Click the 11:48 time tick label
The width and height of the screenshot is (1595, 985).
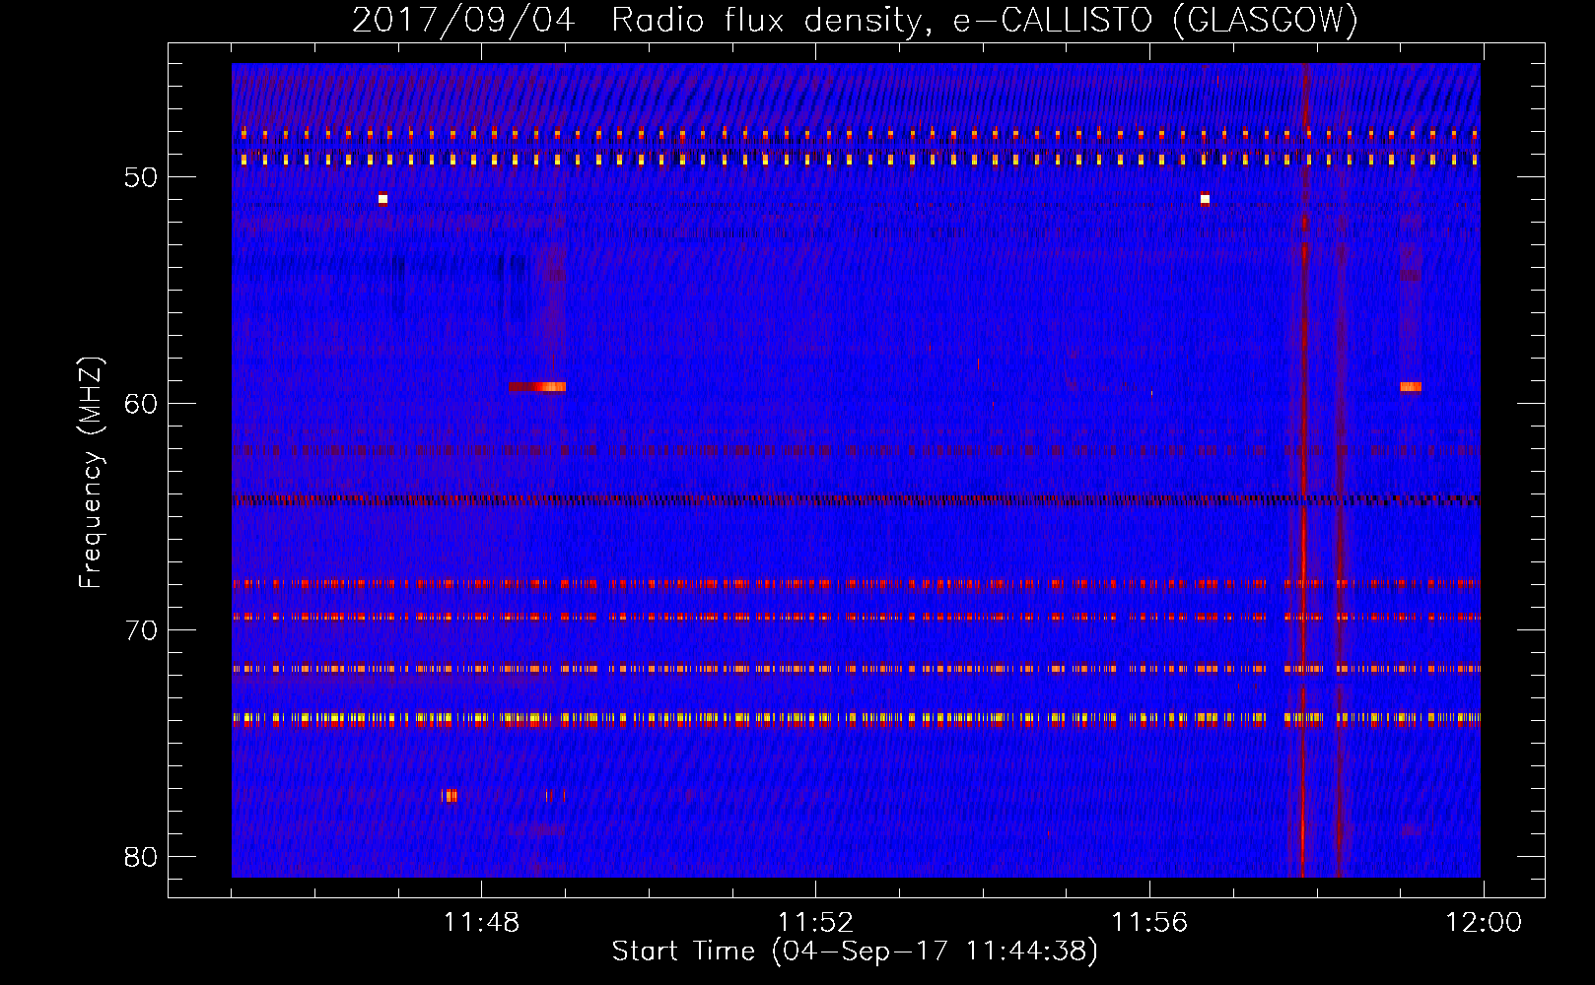click(481, 923)
